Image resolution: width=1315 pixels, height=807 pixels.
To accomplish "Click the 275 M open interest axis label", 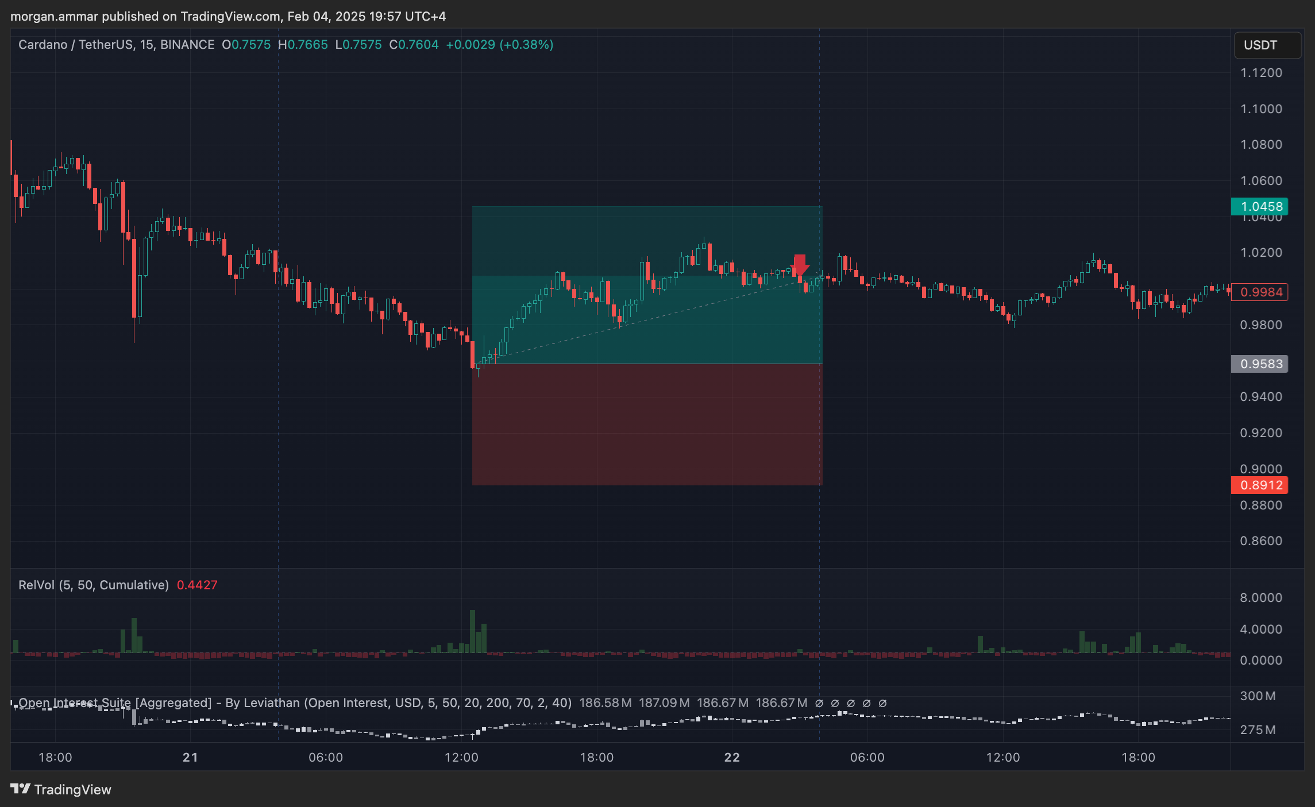I will pyautogui.click(x=1258, y=730).
